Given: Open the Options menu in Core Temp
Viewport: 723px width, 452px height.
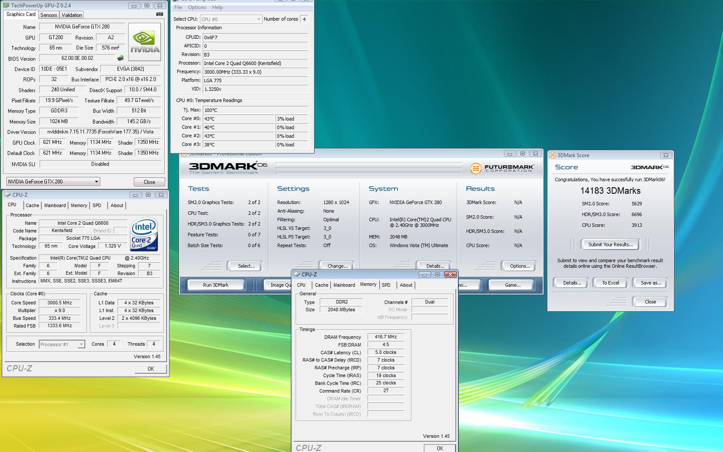Looking at the screenshot, I should pyautogui.click(x=197, y=7).
